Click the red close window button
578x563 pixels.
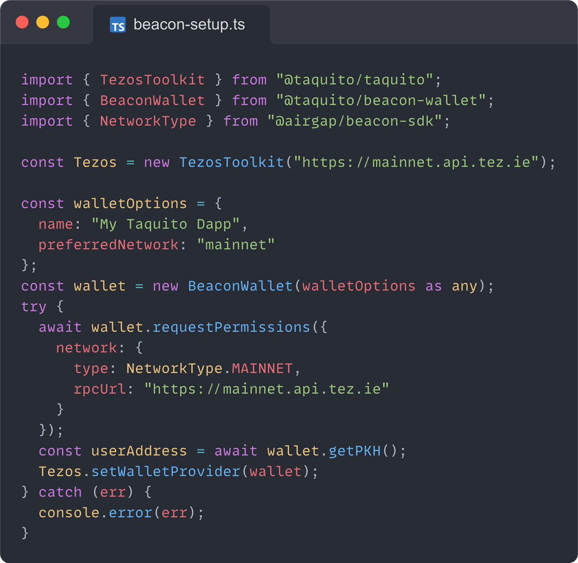point(22,22)
